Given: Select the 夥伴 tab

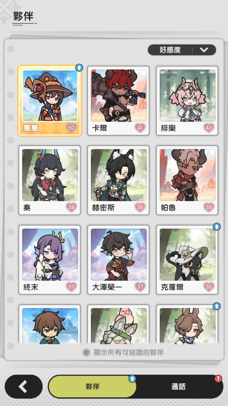Looking at the screenshot, I should [92, 386].
